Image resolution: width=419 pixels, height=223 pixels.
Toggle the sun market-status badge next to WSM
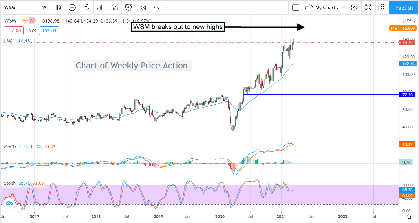click(x=25, y=21)
